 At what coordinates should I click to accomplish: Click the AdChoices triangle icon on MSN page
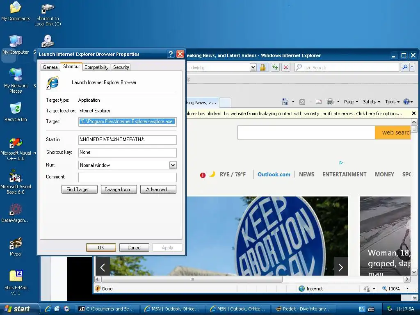point(341,162)
